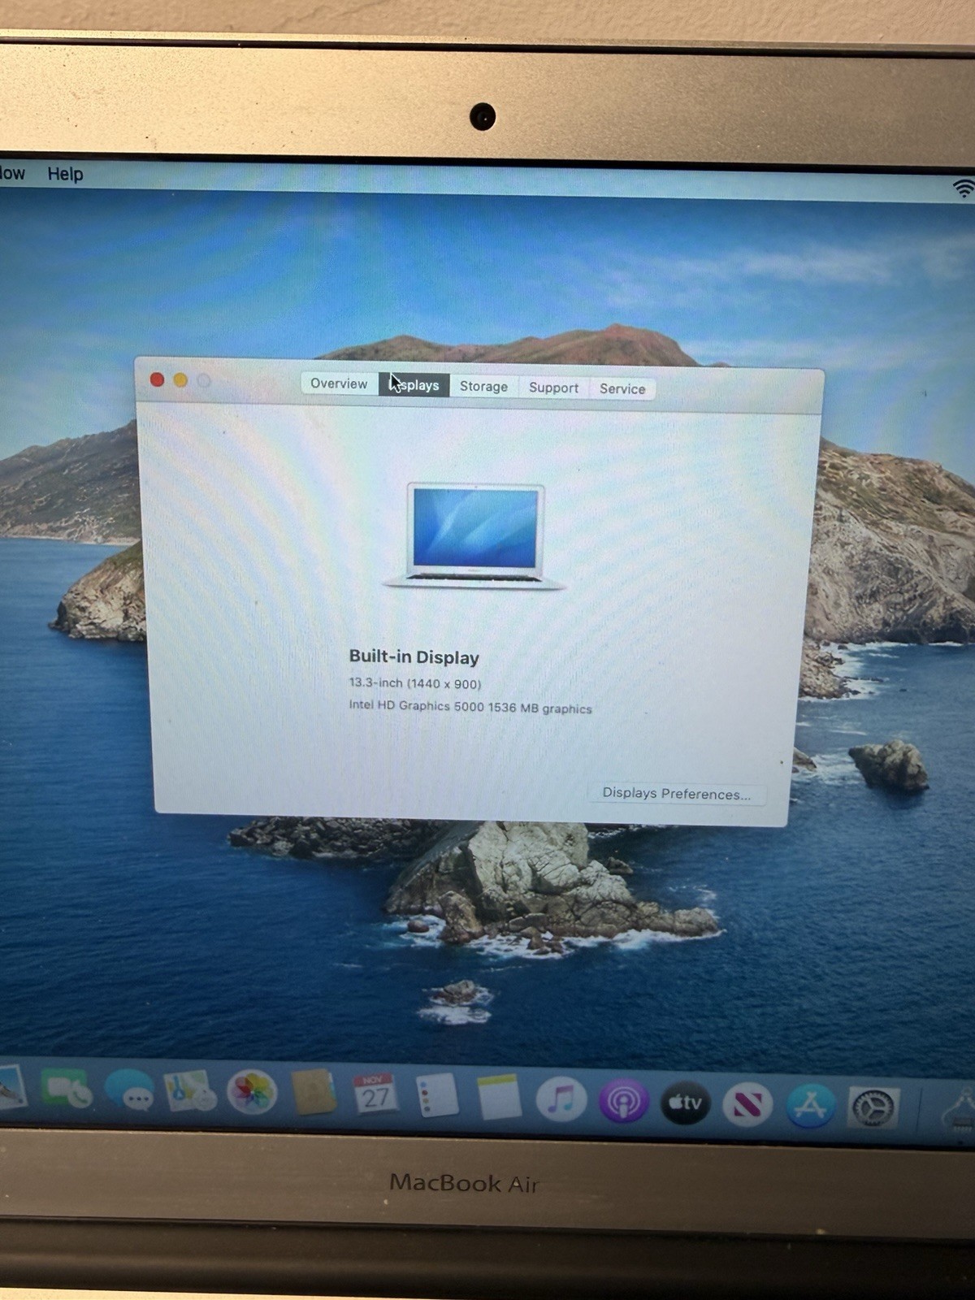
Task: Minimize the About This Mac window
Action: (x=180, y=380)
